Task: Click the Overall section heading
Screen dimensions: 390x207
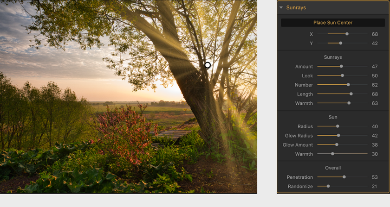Action: point(333,168)
